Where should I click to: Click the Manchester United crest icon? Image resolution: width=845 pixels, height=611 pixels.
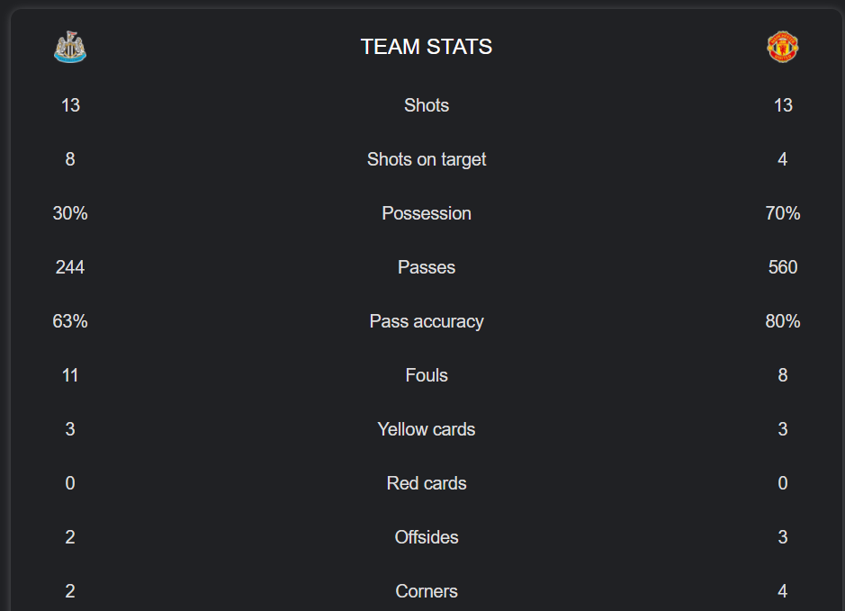[x=783, y=47]
